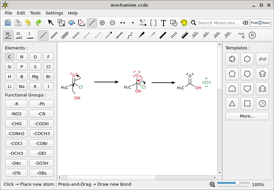The width and height of the screenshot is (274, 190).
Task: Set bond angle snap to 15 degrees
Action: pos(19,35)
